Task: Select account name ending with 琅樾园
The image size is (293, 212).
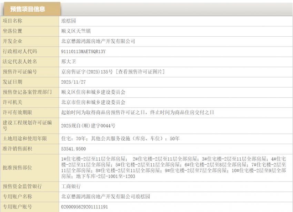Action: tap(105, 196)
